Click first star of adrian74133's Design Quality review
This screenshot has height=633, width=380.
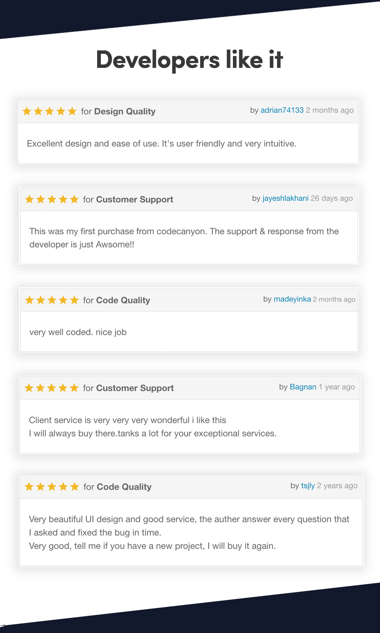coord(27,111)
